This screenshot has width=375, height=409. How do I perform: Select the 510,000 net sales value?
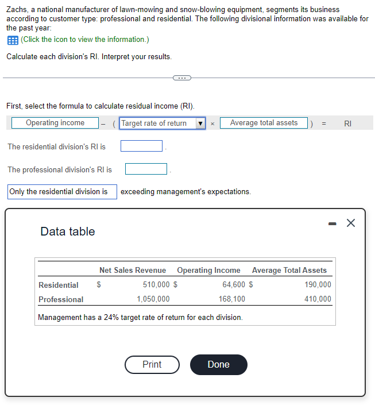tap(156, 284)
